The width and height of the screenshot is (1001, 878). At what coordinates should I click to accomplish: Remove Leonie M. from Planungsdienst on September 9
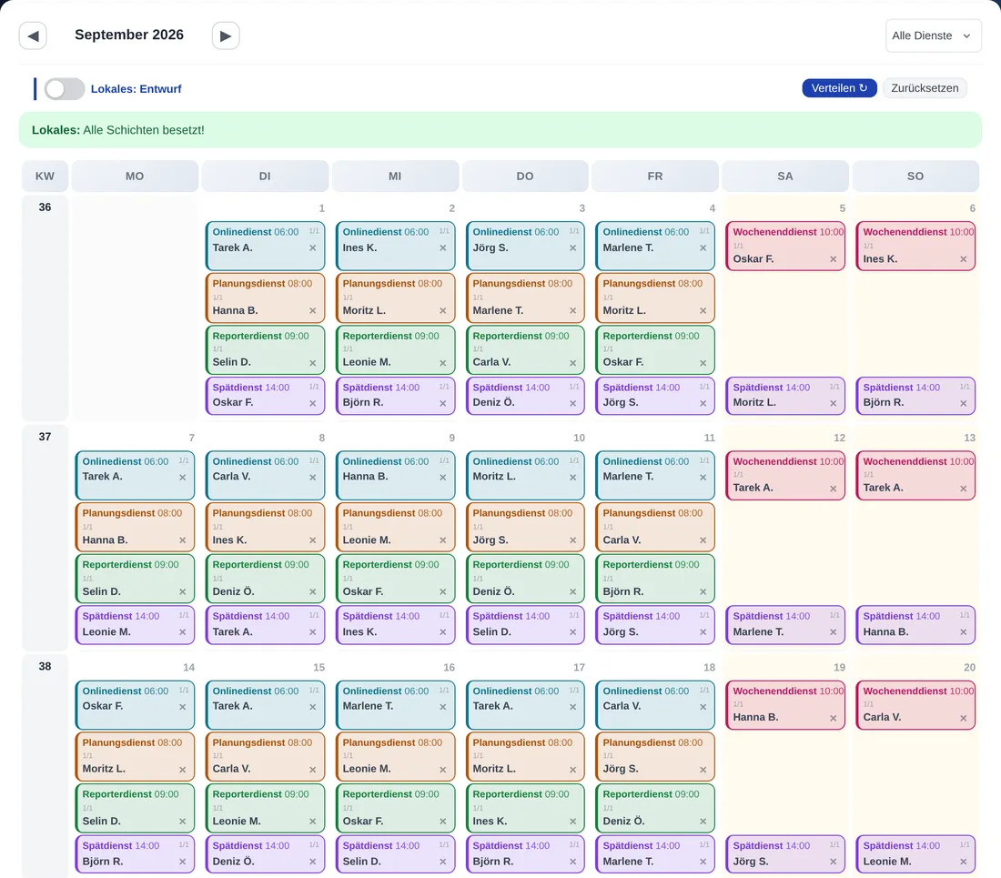click(443, 540)
